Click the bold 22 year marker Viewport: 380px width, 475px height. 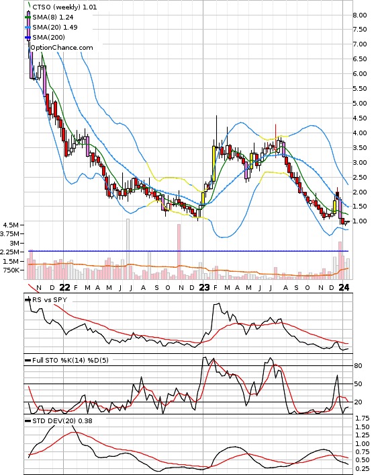64,287
